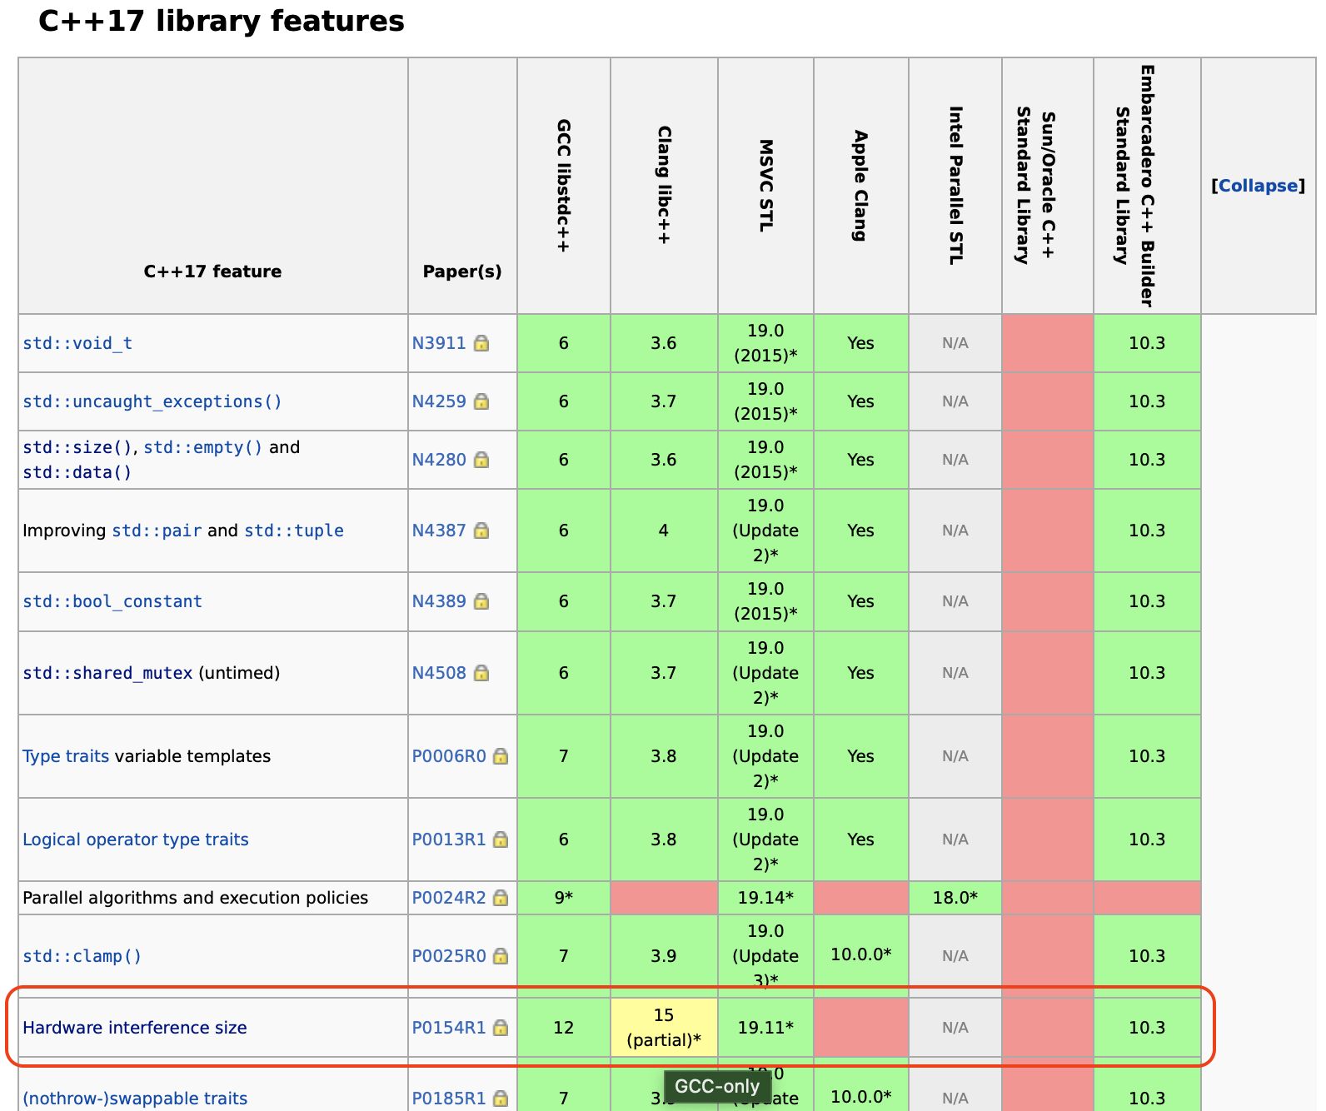
Task: Open paper P0025R0
Action: click(449, 956)
